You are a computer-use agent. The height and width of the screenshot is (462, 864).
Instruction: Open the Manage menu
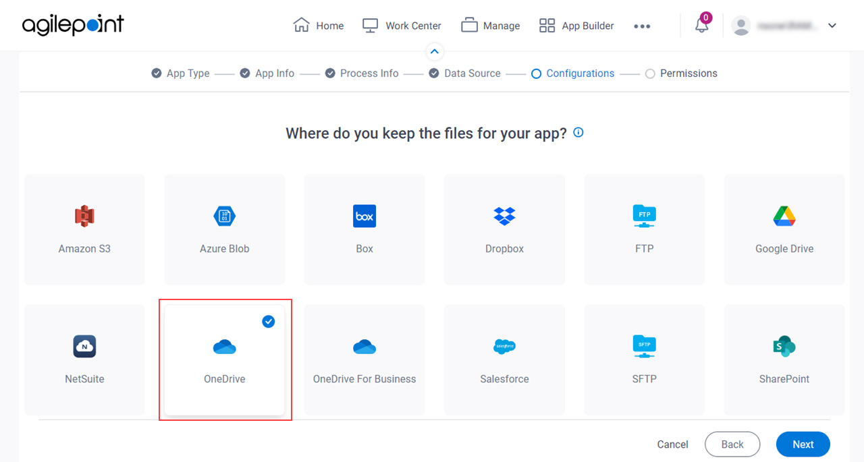(x=491, y=26)
